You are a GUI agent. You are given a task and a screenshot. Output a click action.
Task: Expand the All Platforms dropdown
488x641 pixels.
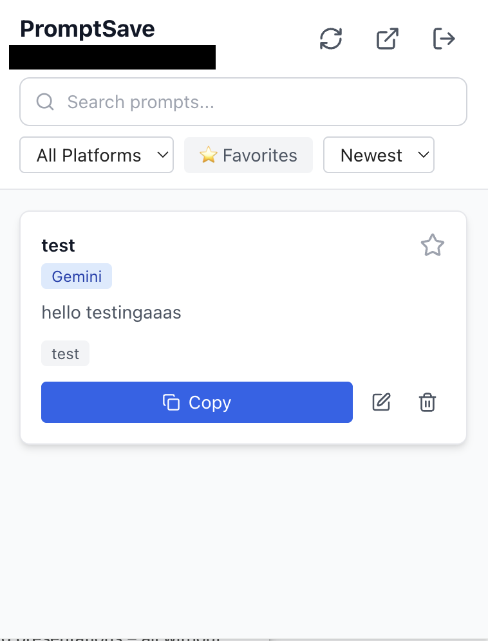click(x=97, y=155)
